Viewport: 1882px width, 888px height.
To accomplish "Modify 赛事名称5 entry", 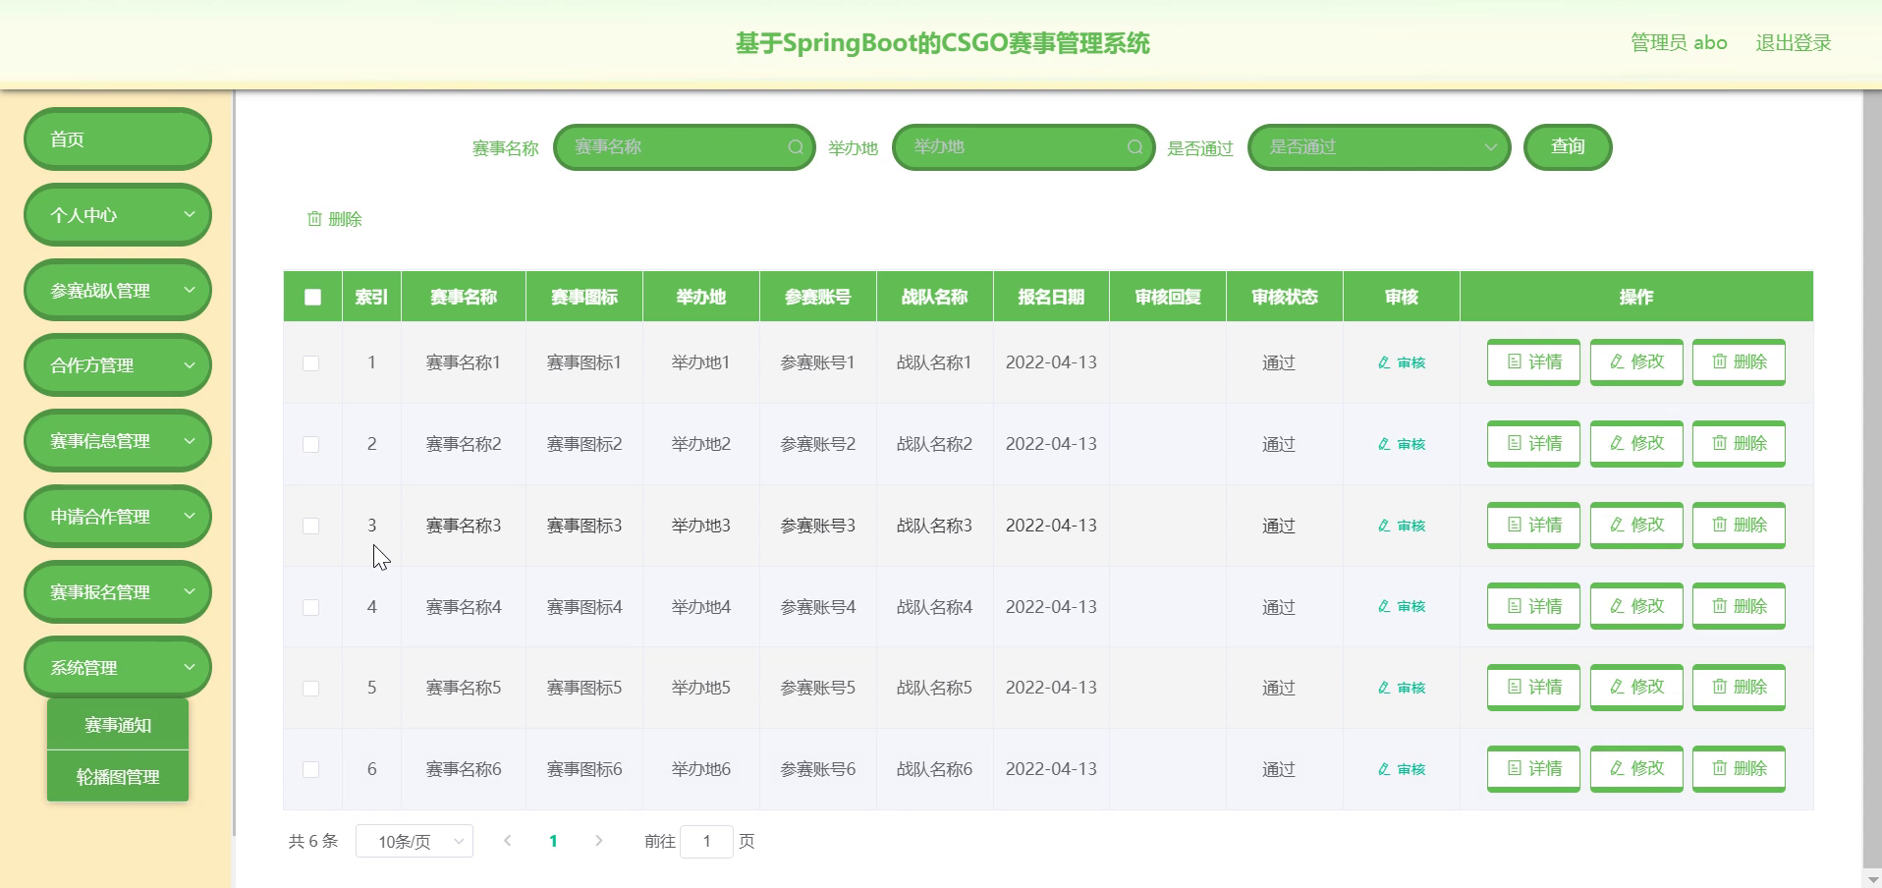I will click(x=1636, y=688).
